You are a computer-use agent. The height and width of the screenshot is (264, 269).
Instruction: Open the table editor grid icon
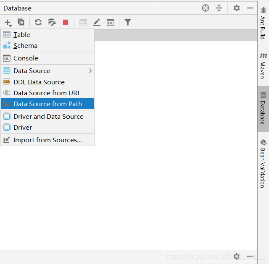(83, 22)
